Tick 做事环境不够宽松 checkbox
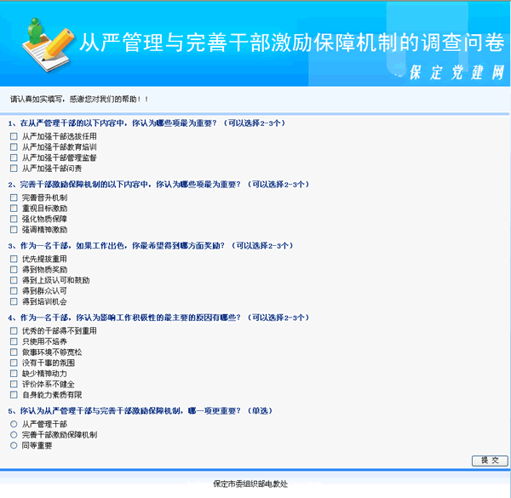Viewport: 511px width, 498px height. click(x=14, y=352)
